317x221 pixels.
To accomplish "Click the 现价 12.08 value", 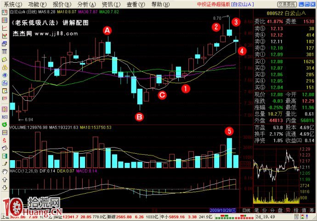I will click(277, 94).
